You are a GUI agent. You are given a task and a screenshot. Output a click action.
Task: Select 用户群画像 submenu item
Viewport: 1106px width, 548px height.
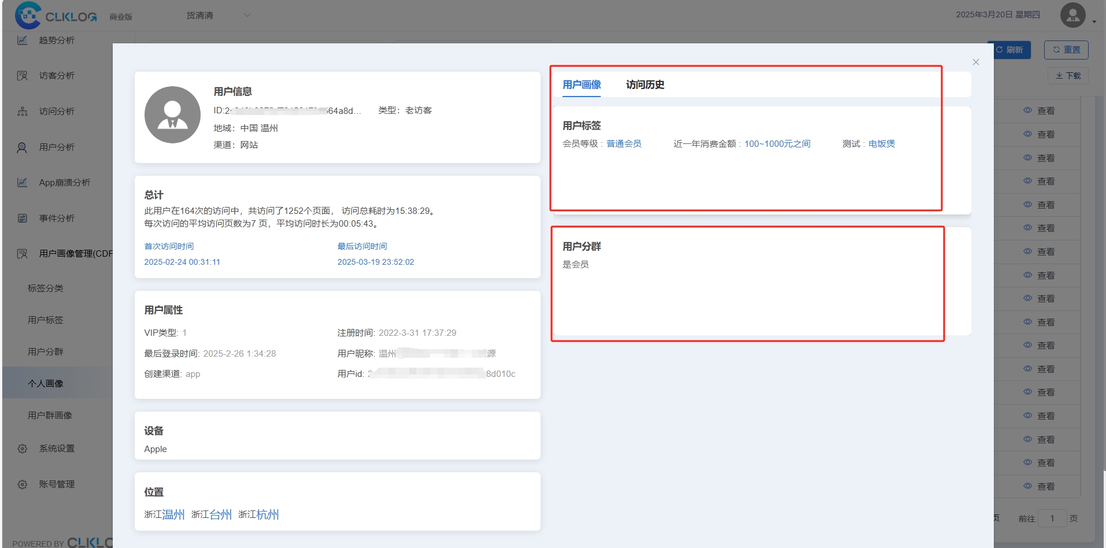pyautogui.click(x=50, y=415)
